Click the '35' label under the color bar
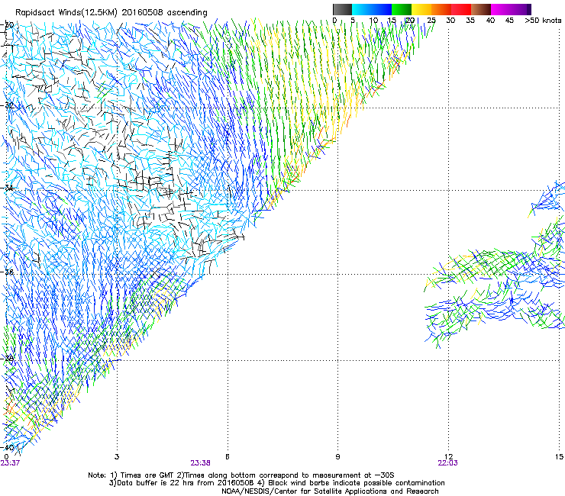565x496 pixels. click(470, 21)
